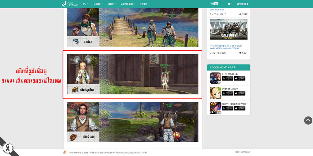The height and width of the screenshot is (156, 313).
Task: Open Google Play badge for FPS Mobile
Action: pos(228,78)
